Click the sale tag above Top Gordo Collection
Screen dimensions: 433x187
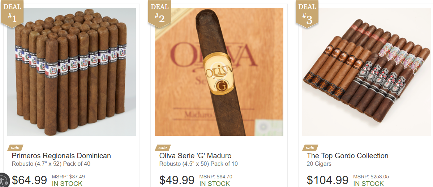click(310, 148)
